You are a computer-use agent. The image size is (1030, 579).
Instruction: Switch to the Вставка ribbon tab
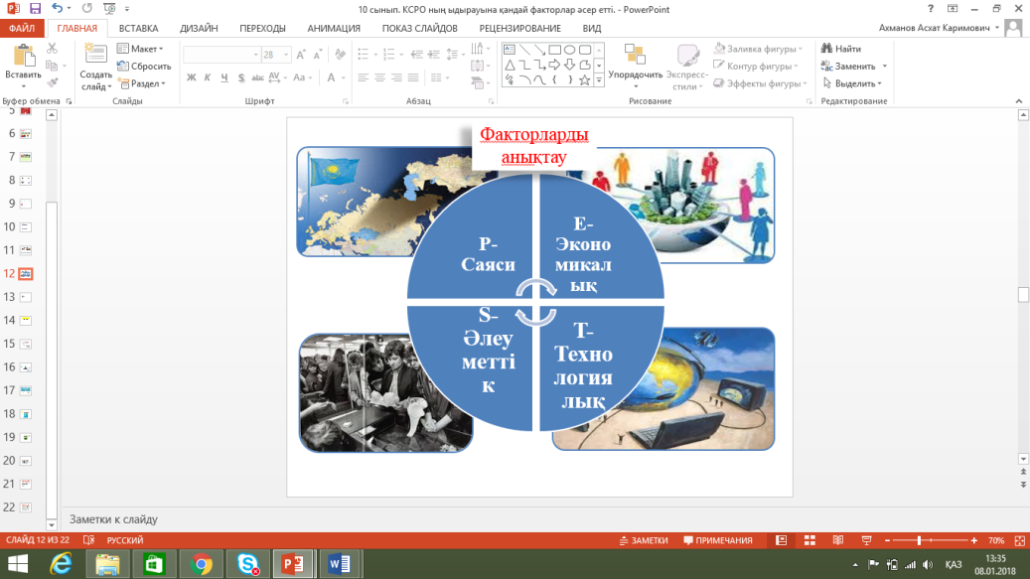(138, 29)
